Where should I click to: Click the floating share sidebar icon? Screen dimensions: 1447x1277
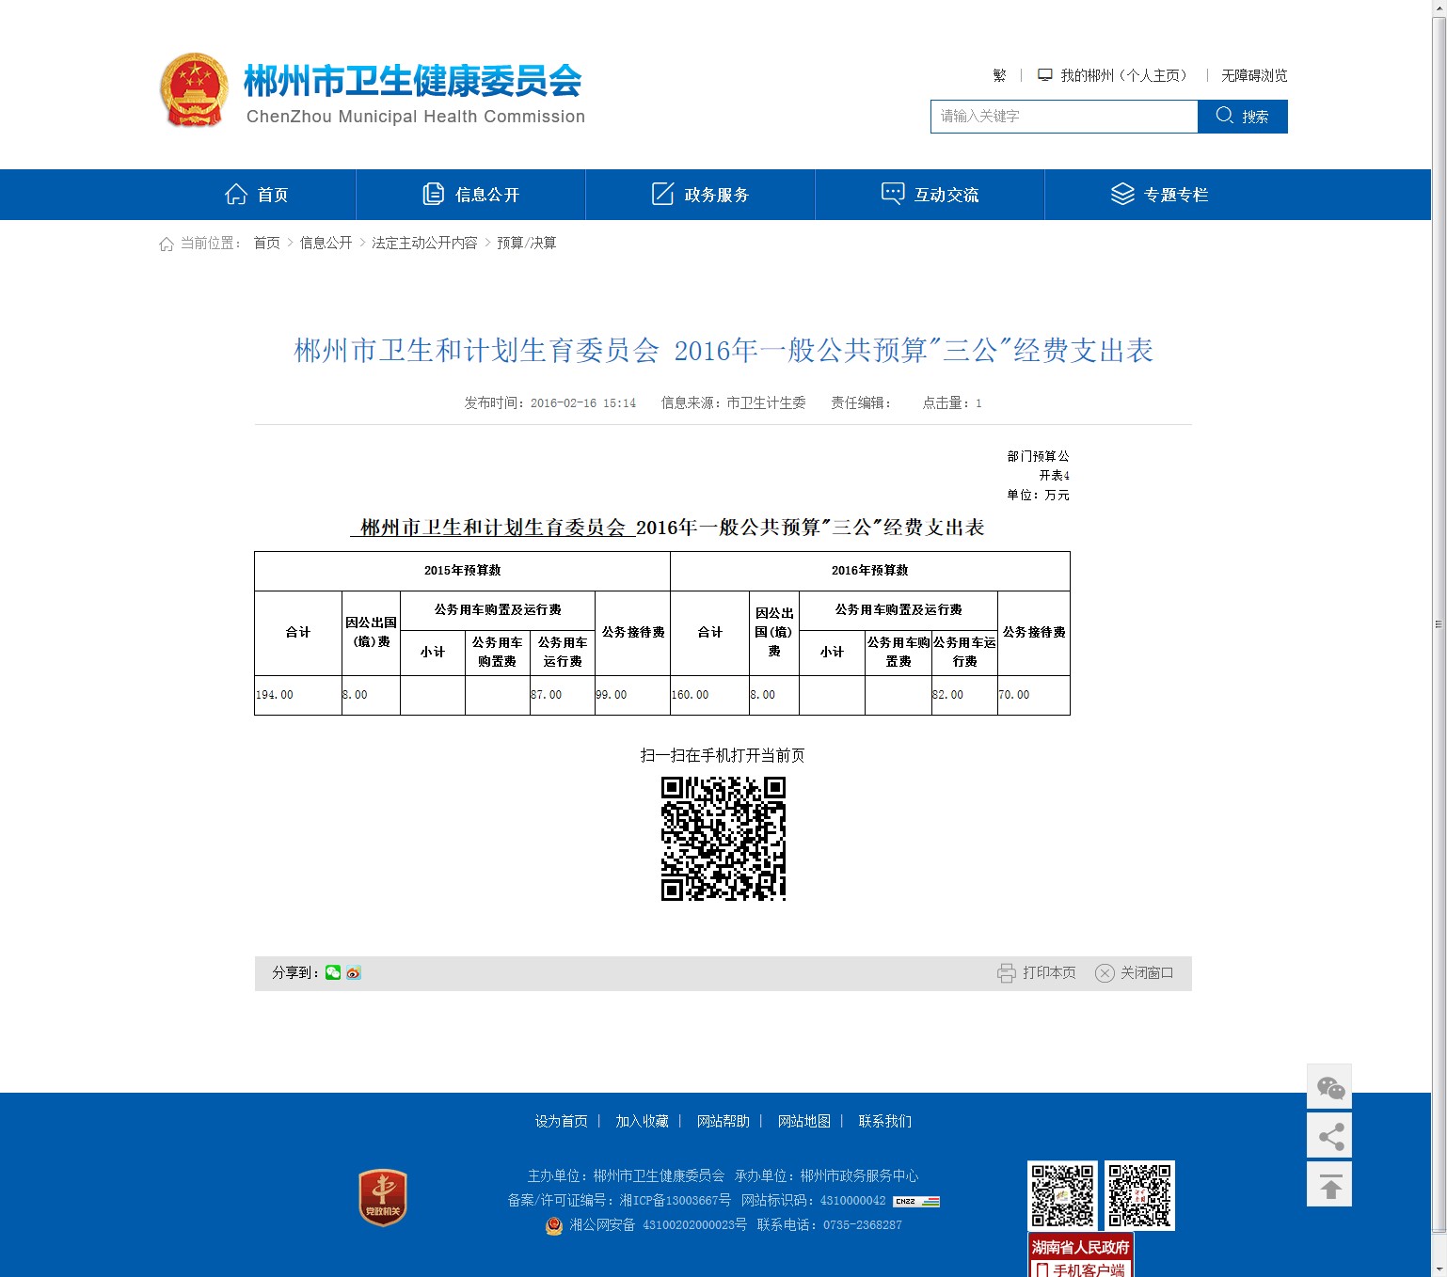(x=1329, y=1136)
